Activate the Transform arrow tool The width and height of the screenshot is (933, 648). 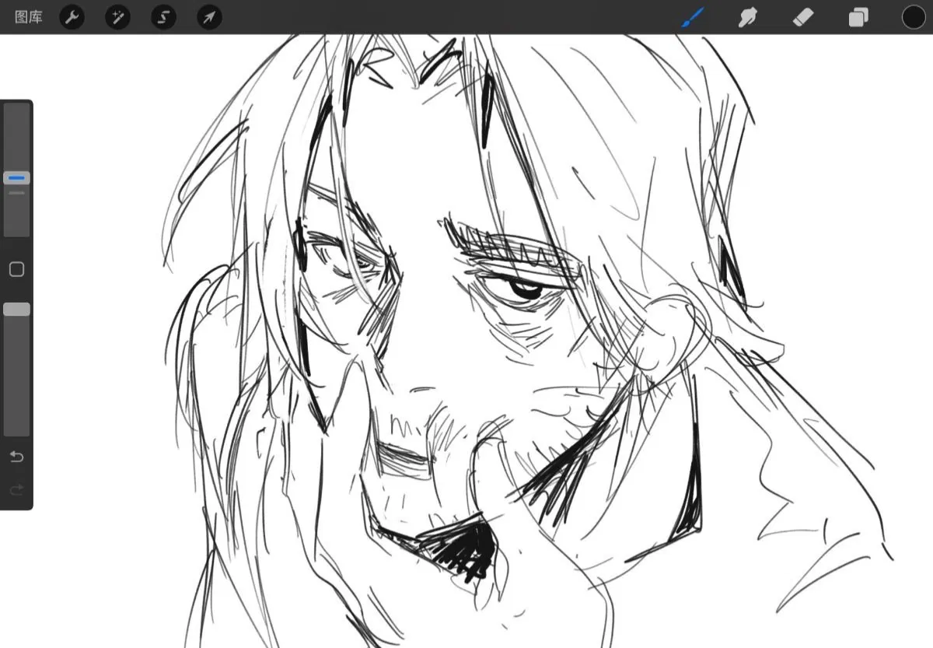tap(209, 17)
